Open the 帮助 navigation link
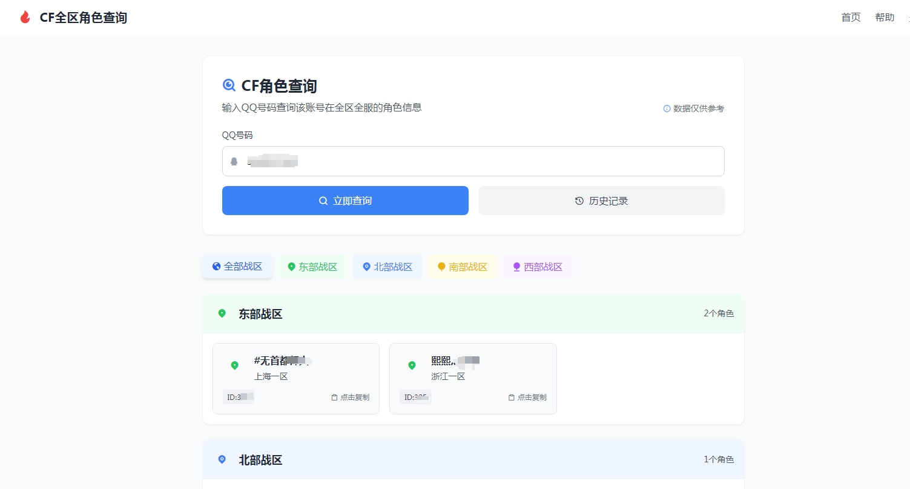910x489 pixels. pos(885,17)
